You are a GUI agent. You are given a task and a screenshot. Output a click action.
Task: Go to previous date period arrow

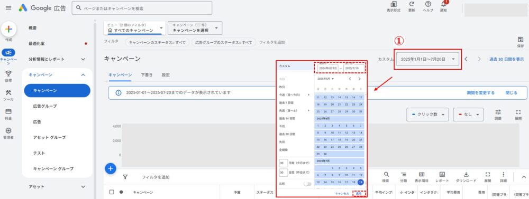click(466, 59)
